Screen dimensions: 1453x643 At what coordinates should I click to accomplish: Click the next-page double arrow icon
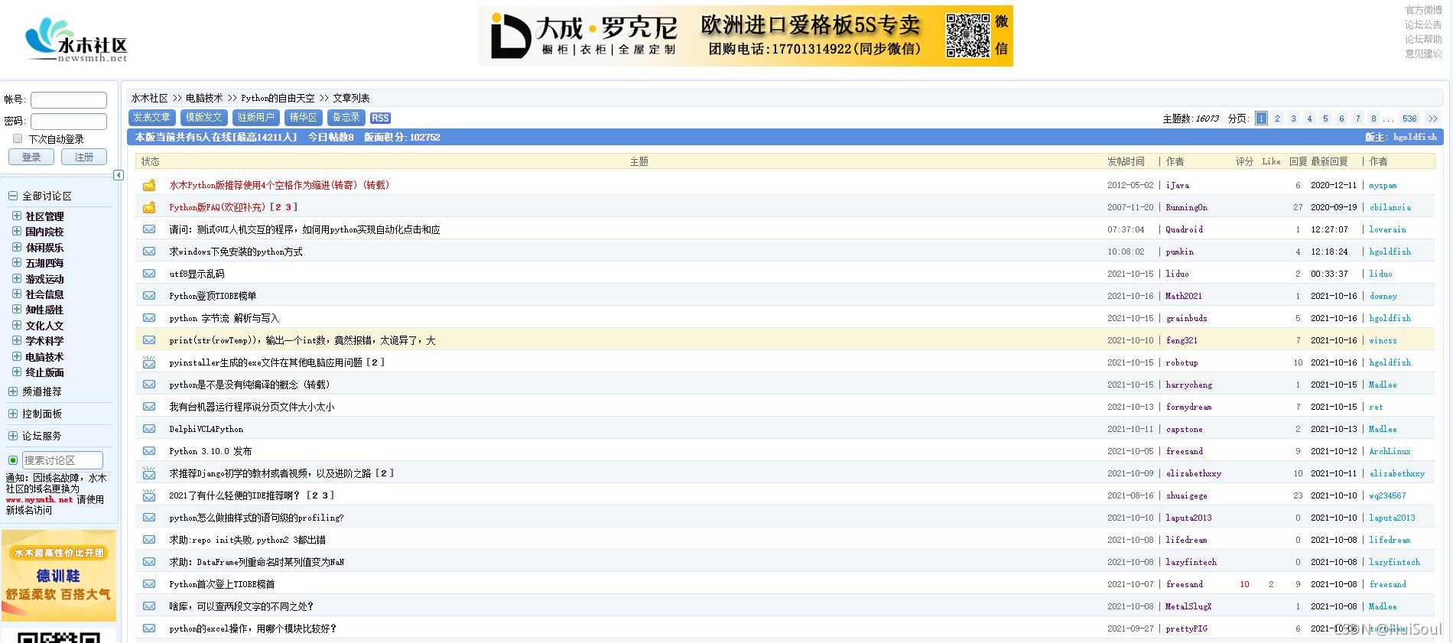[x=1432, y=119]
